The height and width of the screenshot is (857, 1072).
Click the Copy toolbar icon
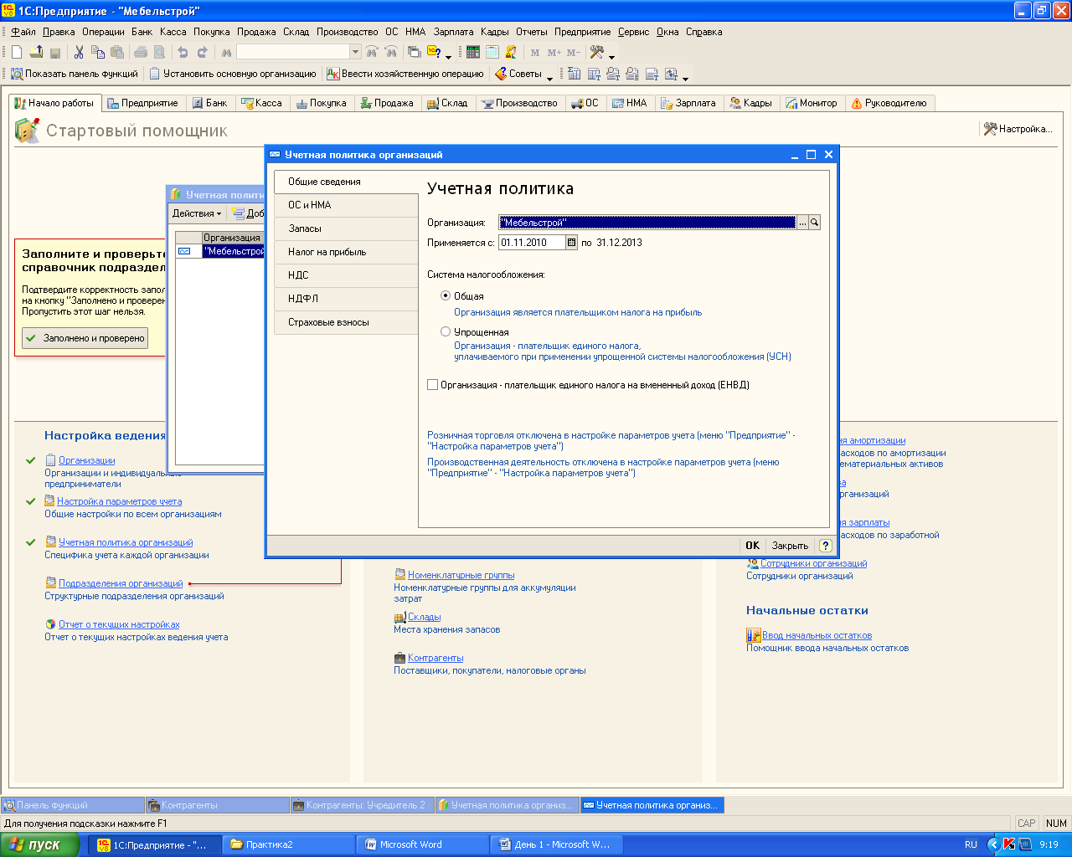click(98, 52)
